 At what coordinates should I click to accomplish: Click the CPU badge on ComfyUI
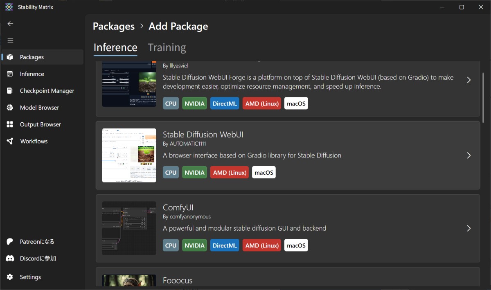coord(171,245)
